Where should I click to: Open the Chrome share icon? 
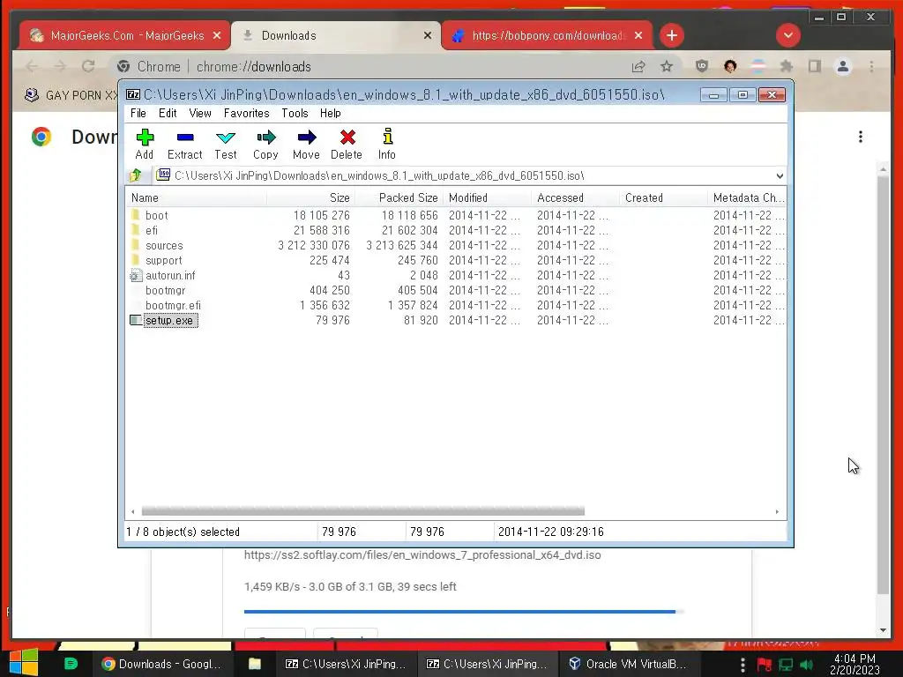point(638,67)
